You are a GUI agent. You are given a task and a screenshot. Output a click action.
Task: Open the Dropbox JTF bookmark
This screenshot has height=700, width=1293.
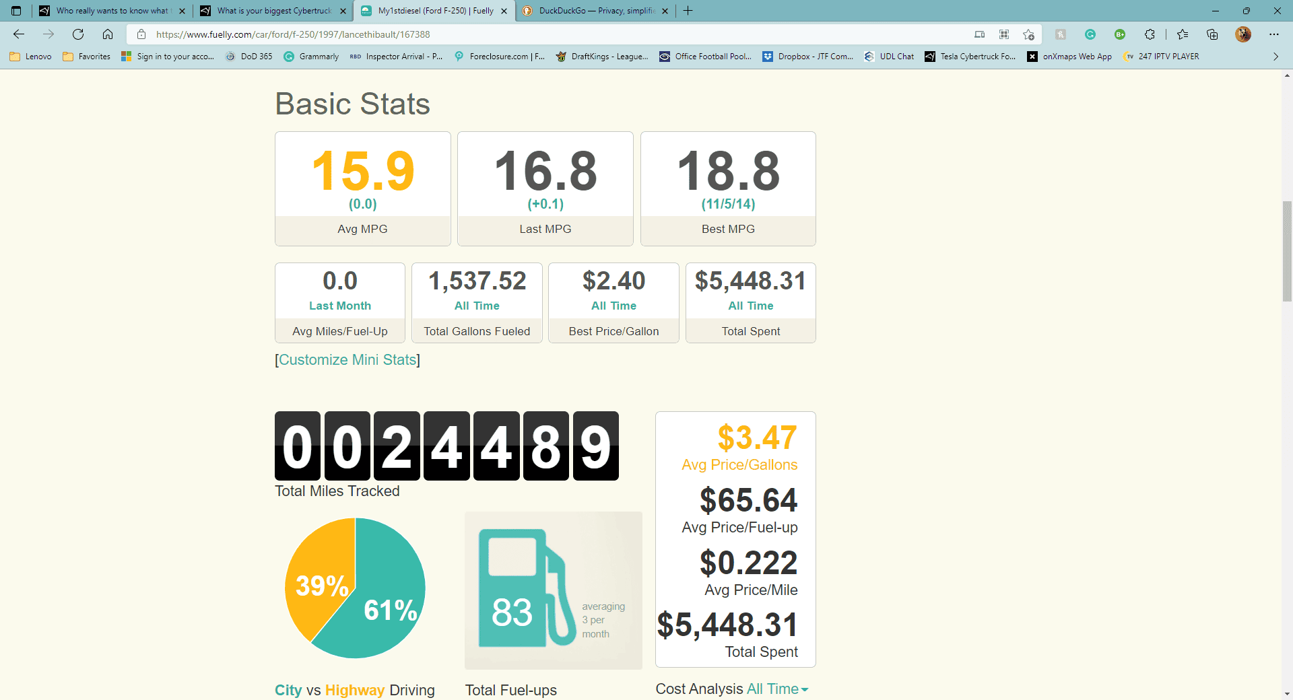tap(807, 57)
